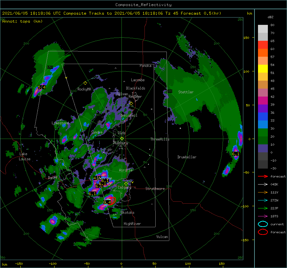Click the Airdrie city label
Viewport: 287px width, 268px height.
click(126, 170)
